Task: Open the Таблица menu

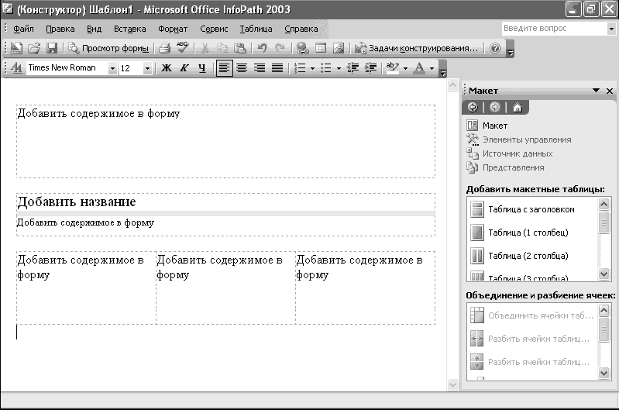Action: pyautogui.click(x=256, y=29)
